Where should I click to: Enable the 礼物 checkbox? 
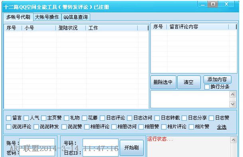click(67, 118)
